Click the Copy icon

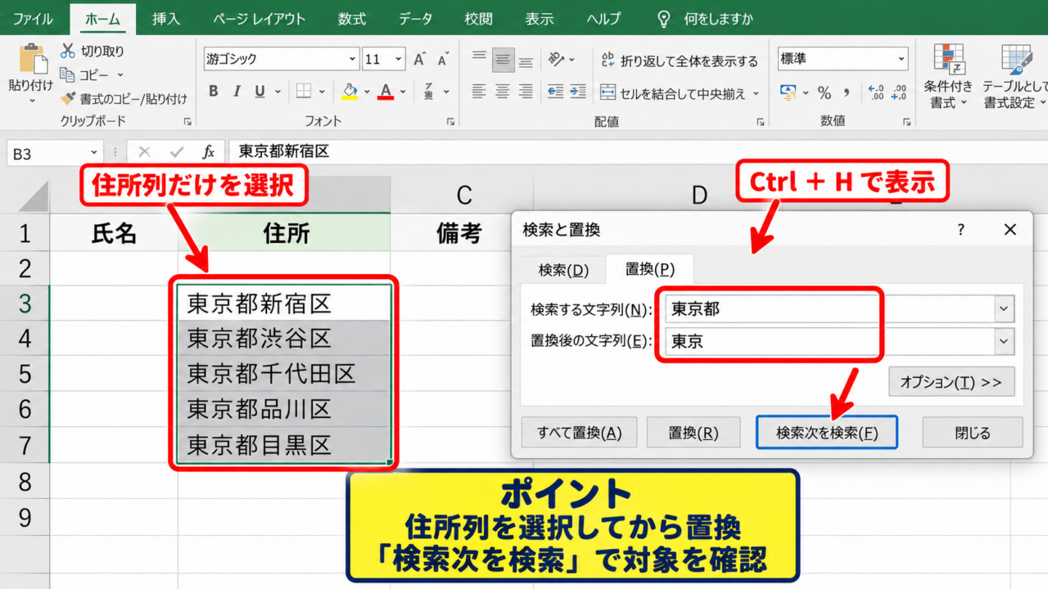click(67, 75)
